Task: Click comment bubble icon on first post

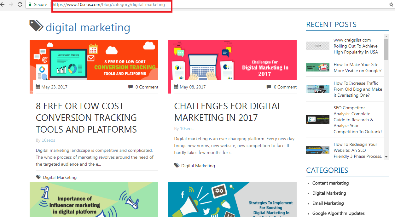Action: pyautogui.click(x=131, y=87)
